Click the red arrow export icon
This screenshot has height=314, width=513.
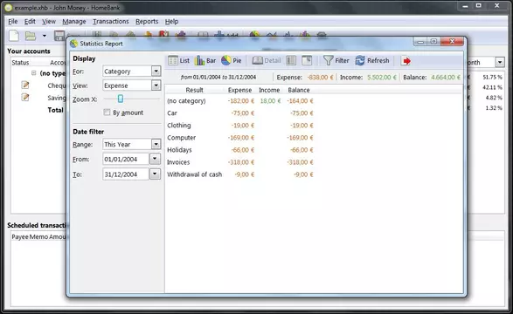coord(406,61)
